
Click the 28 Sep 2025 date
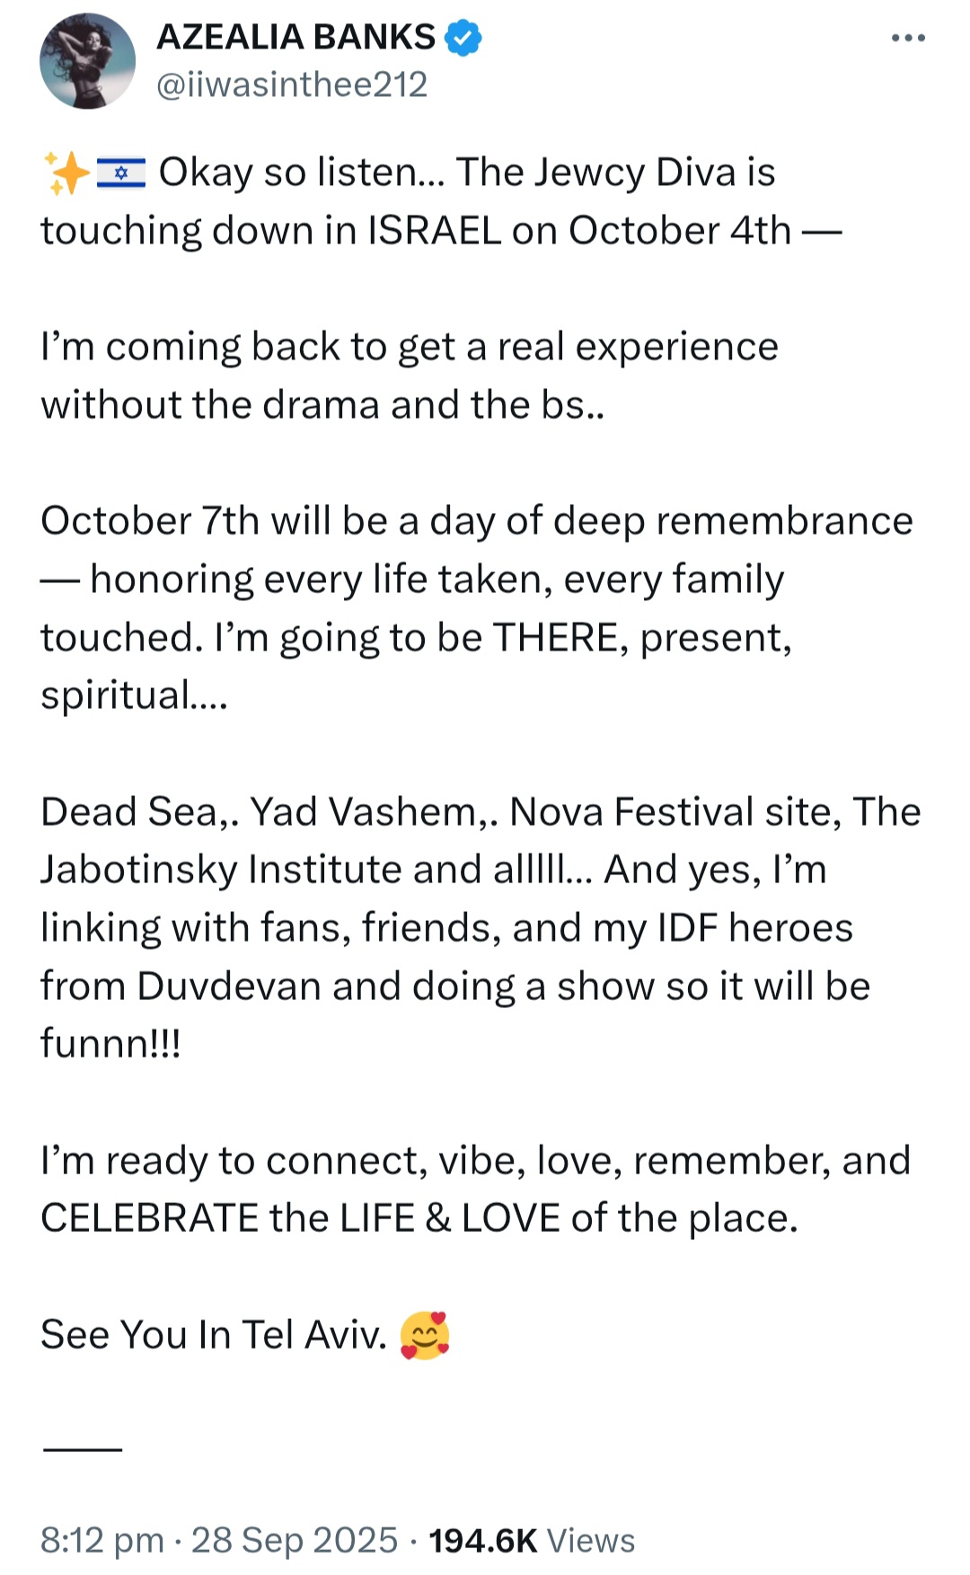click(x=294, y=1540)
